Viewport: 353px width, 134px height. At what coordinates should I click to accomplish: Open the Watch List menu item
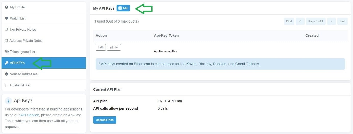coord(44,18)
